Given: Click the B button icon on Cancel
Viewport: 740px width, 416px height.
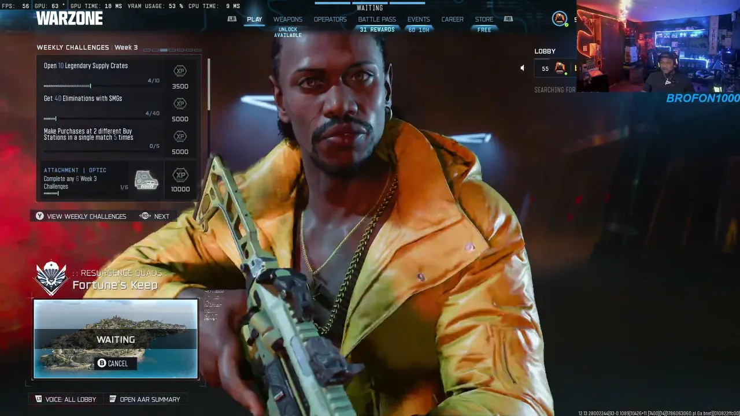Looking at the screenshot, I should point(102,363).
